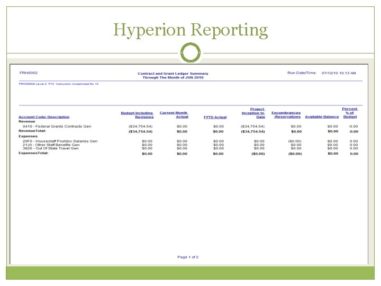Click ($34,754.54) Project Inception value in Federal Grants row
The height and width of the screenshot is (286, 381).
[253, 127]
